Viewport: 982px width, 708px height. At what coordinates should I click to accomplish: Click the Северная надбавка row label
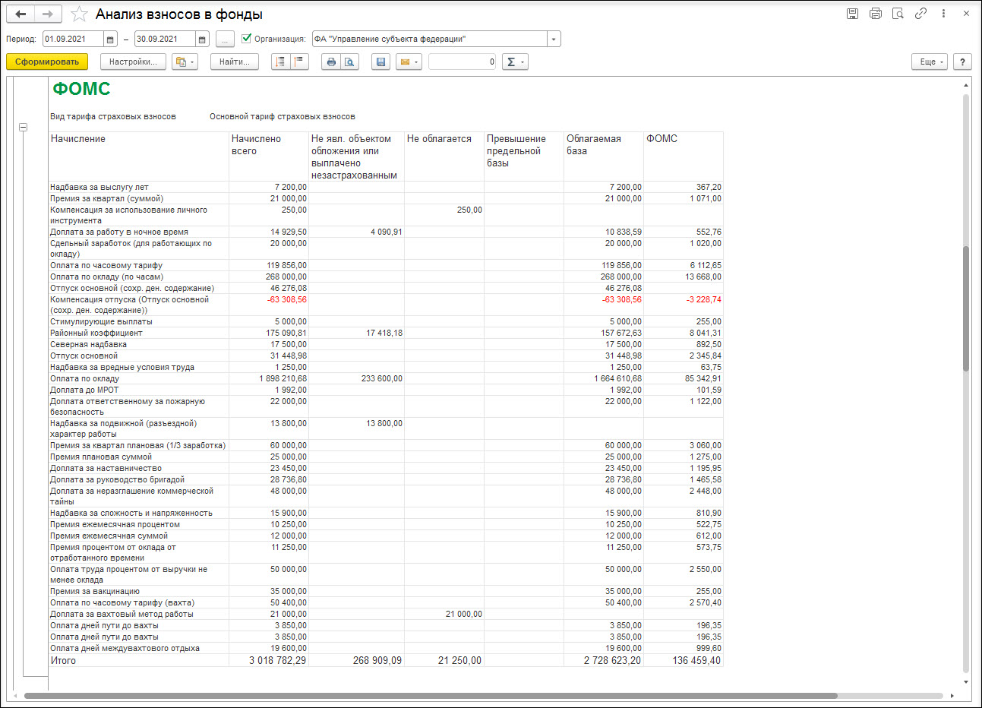pyautogui.click(x=89, y=344)
